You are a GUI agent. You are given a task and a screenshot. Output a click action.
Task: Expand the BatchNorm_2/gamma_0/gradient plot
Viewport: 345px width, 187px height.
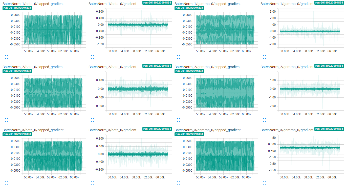[265, 120]
